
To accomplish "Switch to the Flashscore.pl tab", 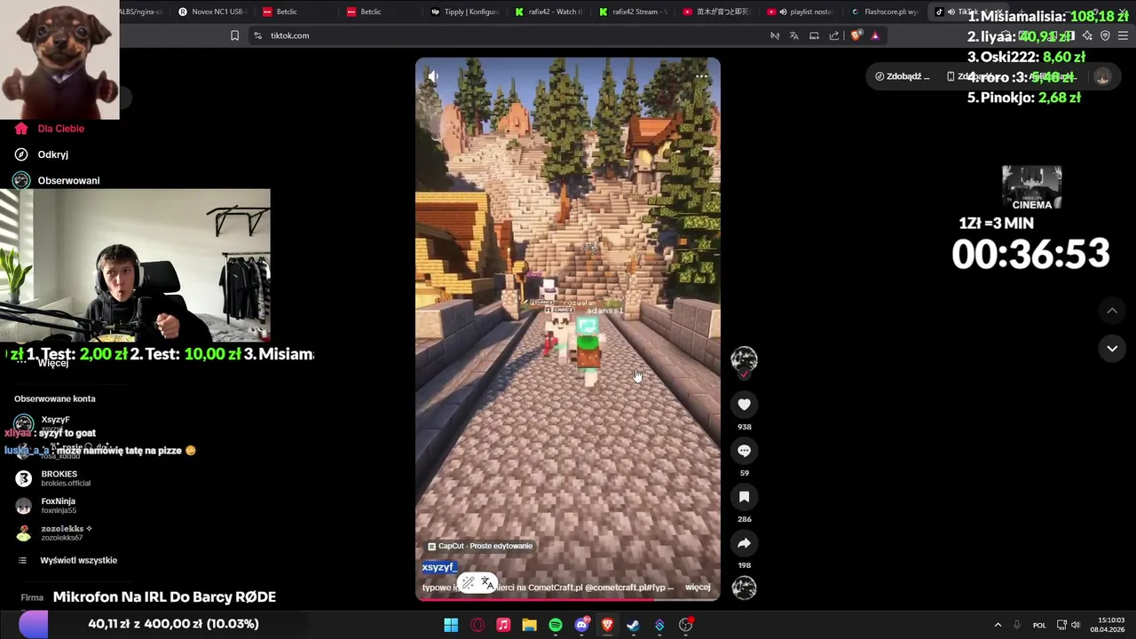I will [885, 12].
